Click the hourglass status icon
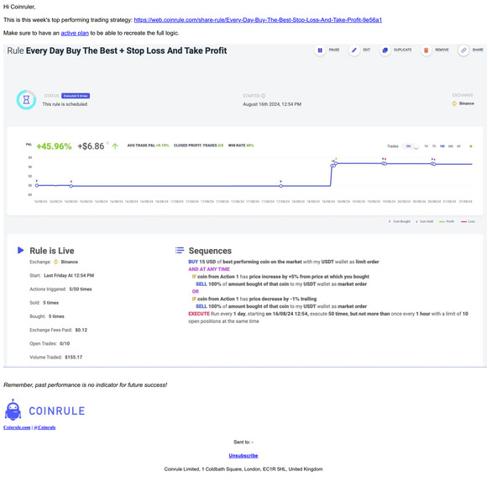Screen dimensions: 487x493 [x=26, y=99]
